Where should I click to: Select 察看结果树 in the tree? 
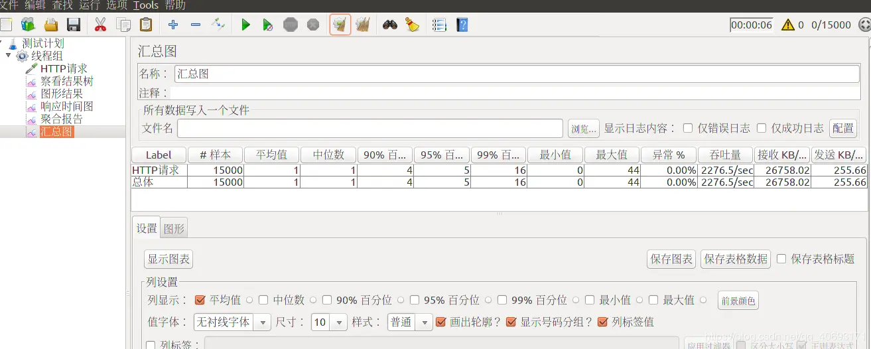[x=67, y=82]
